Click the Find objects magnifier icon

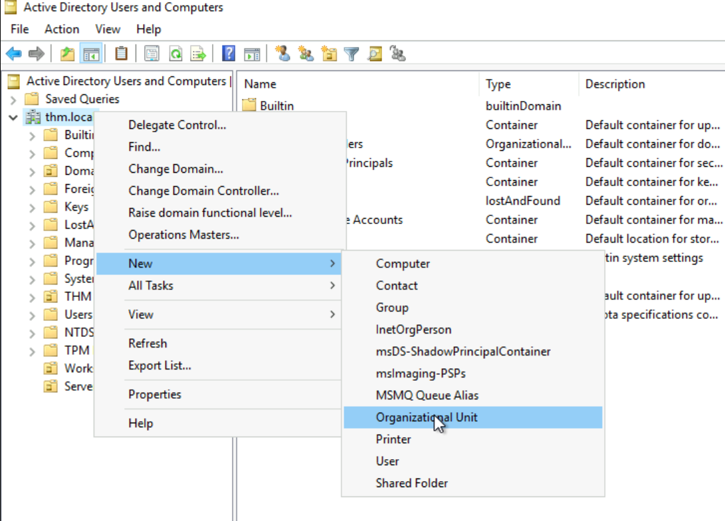pos(375,54)
